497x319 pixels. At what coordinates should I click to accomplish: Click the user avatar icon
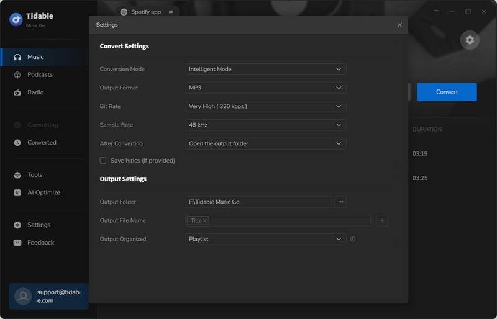tap(23, 296)
